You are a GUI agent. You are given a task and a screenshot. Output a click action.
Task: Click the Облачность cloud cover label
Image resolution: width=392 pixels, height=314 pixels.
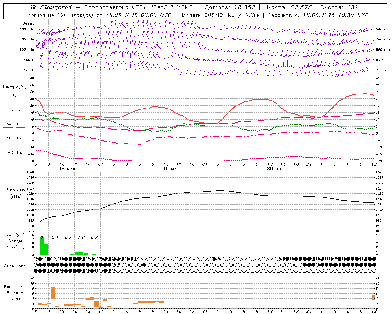click(16, 266)
